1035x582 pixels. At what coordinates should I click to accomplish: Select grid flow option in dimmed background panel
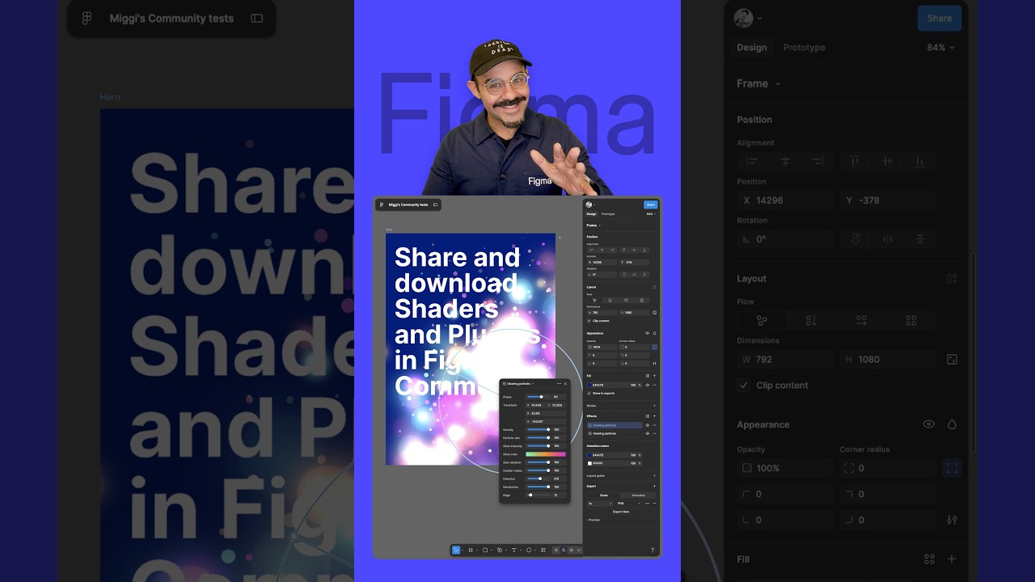coord(911,320)
